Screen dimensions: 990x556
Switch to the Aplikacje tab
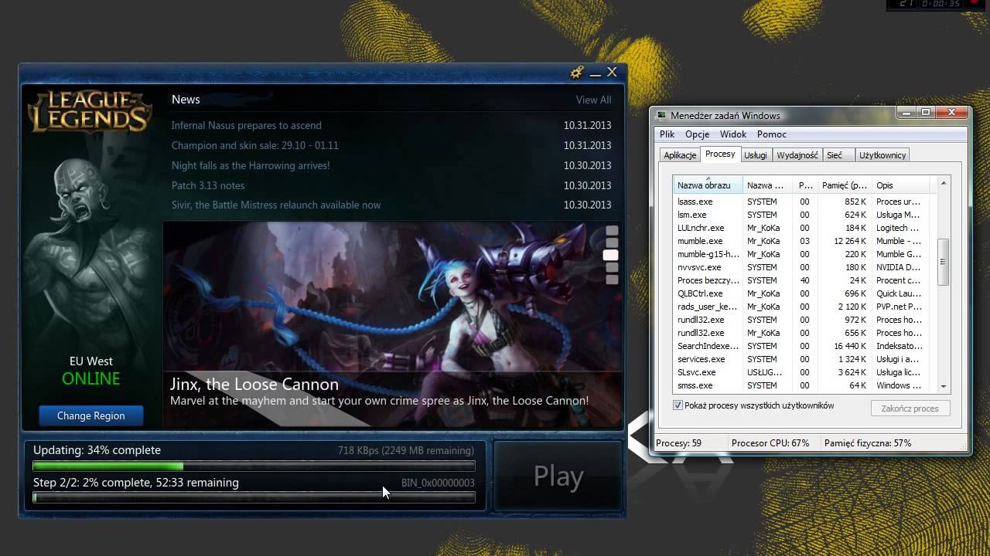click(680, 155)
